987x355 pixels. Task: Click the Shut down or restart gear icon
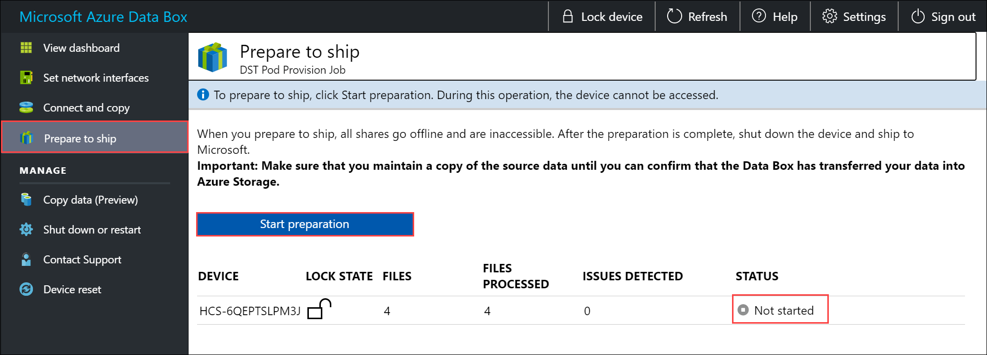point(26,230)
